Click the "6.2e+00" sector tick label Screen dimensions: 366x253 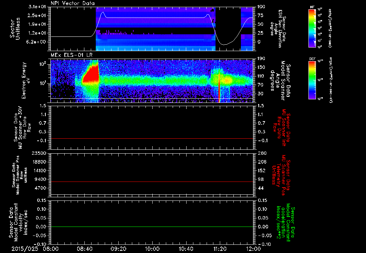37,42
